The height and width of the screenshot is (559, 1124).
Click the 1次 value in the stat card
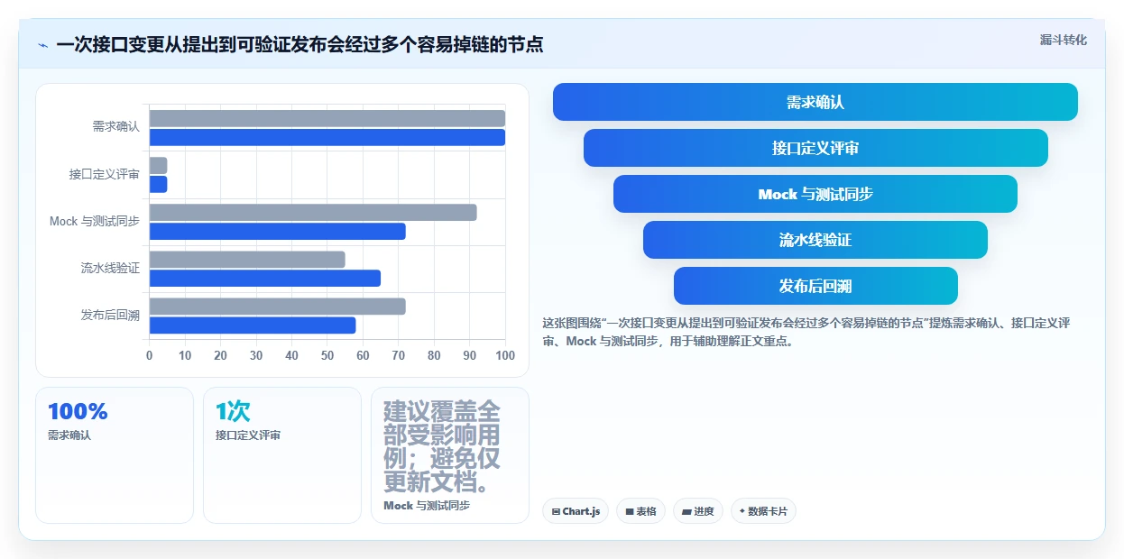[x=233, y=411]
